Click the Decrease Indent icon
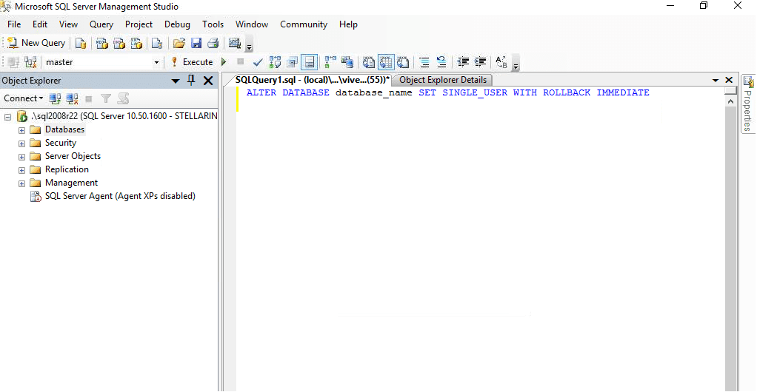757x392 pixels. tap(463, 62)
